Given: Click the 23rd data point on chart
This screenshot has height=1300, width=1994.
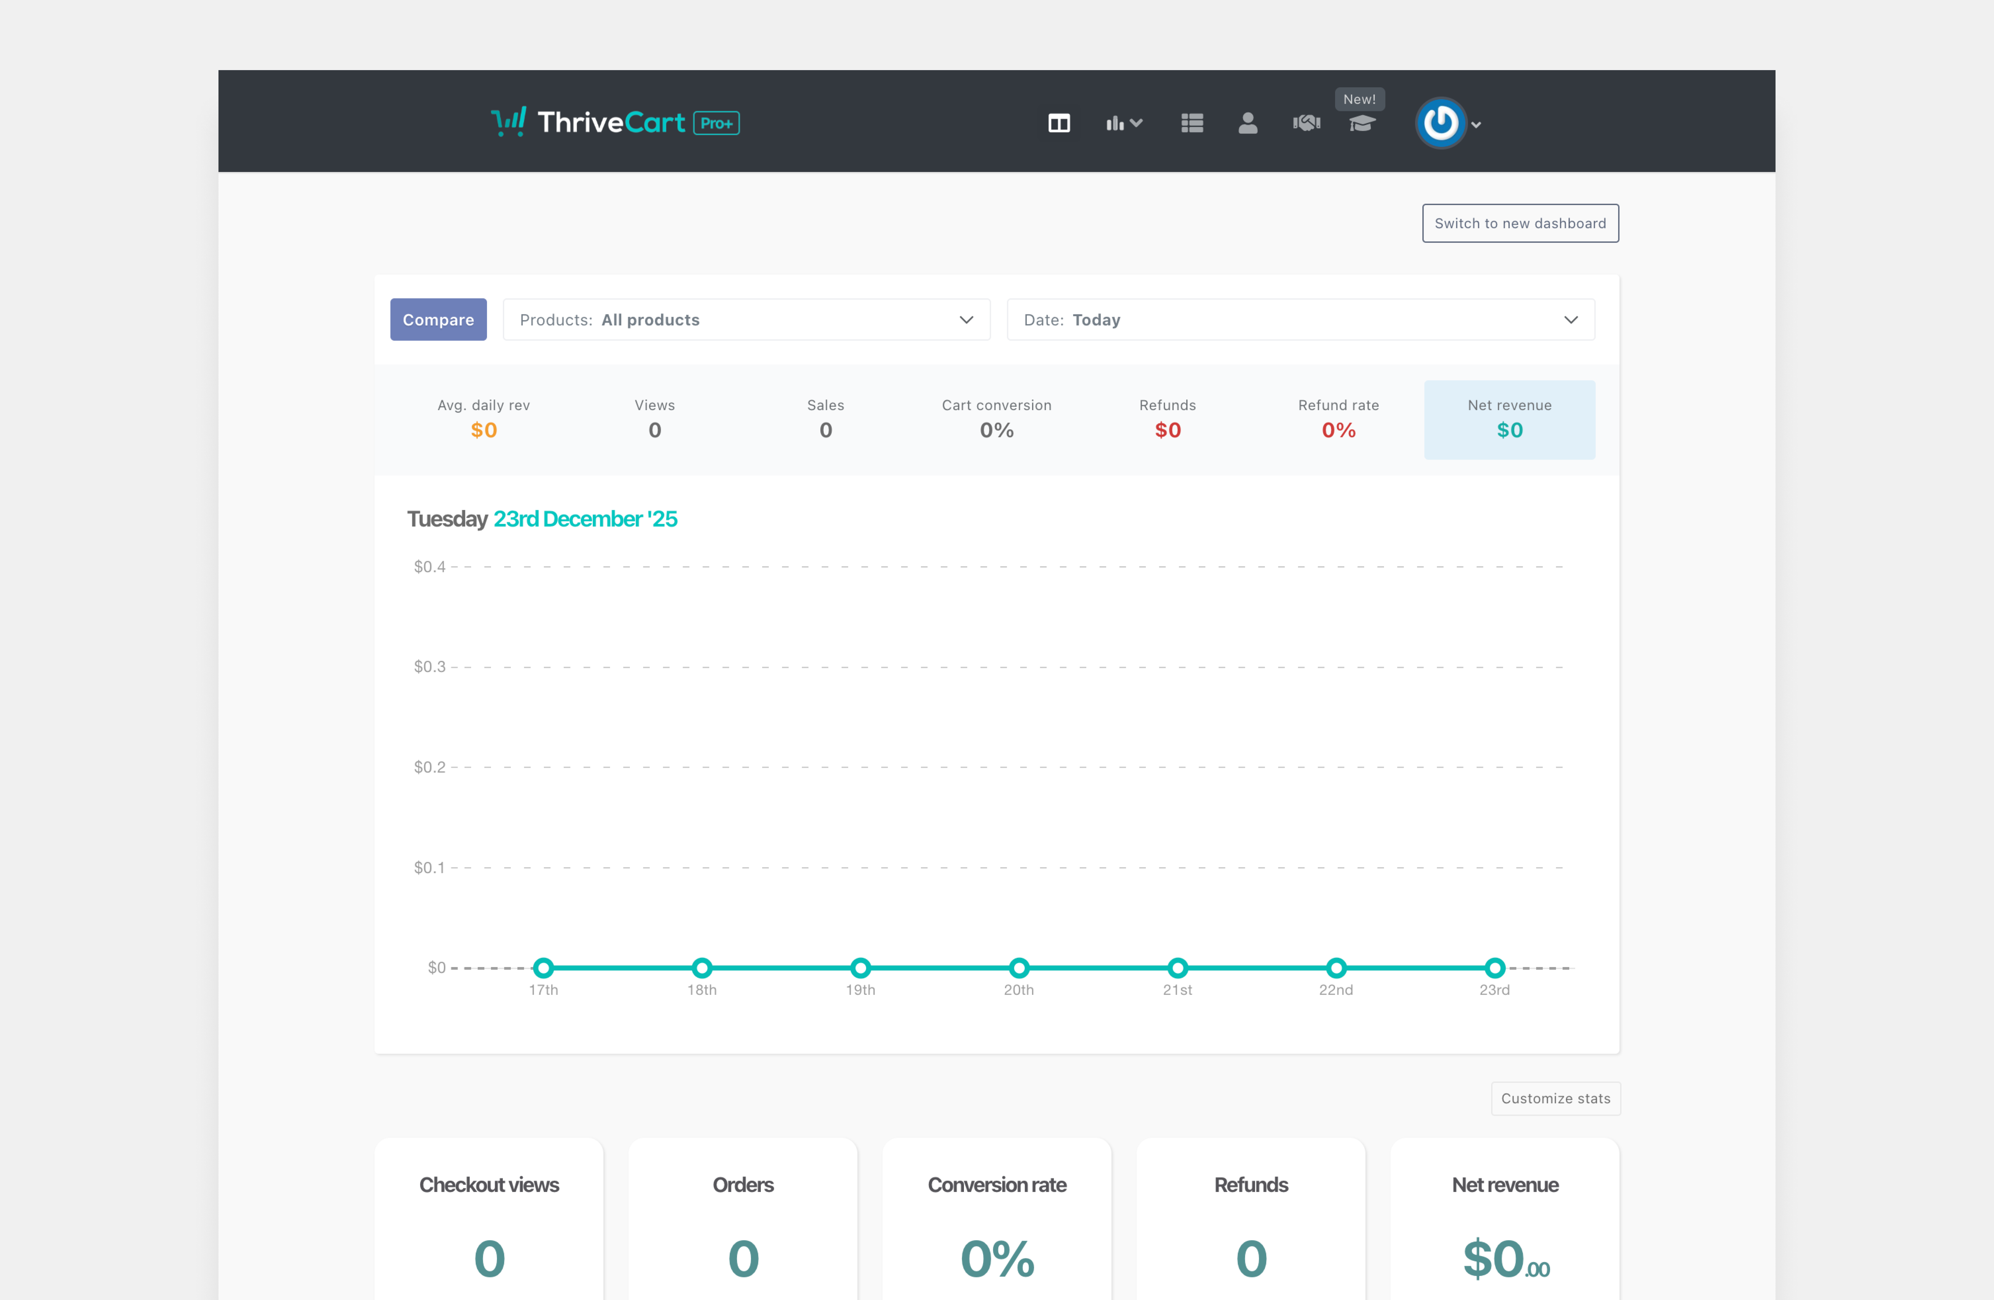Looking at the screenshot, I should click(x=1494, y=968).
